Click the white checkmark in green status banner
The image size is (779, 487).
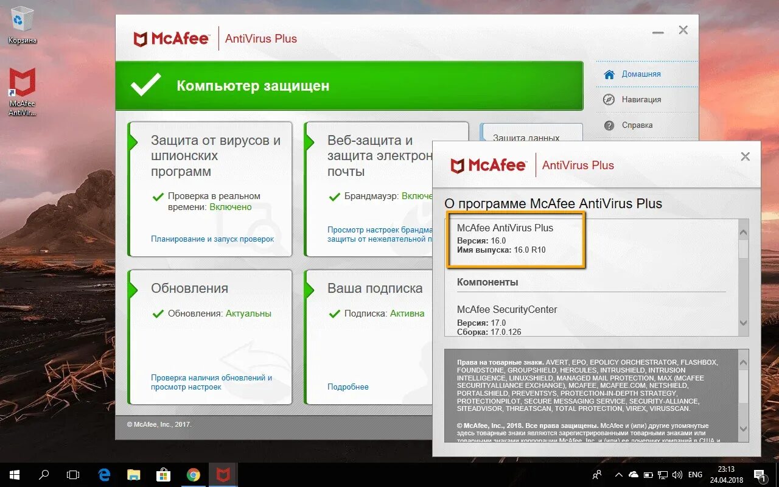[146, 85]
